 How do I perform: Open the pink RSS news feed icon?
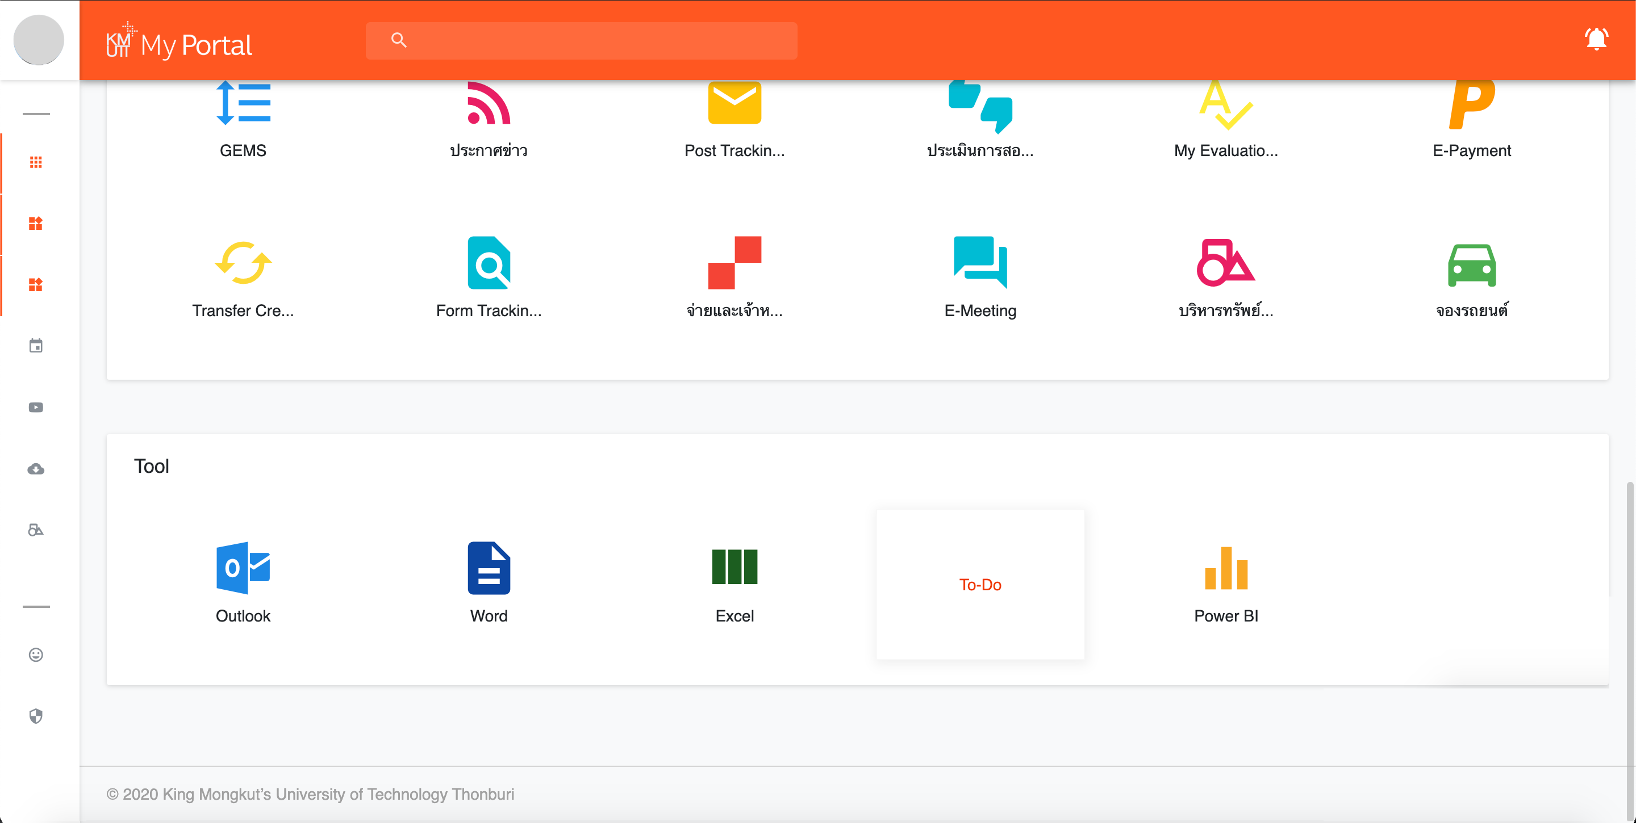pyautogui.click(x=489, y=103)
